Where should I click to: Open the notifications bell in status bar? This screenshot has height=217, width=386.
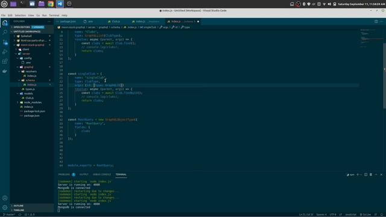pyautogui.click(x=382, y=215)
